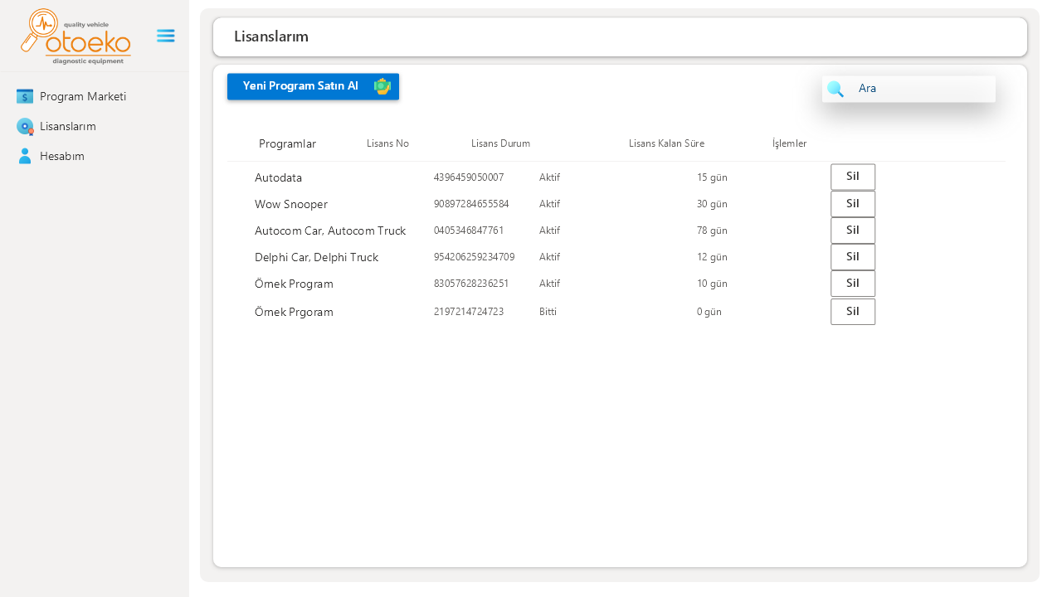Click license number 4396459050007
The image size is (1062, 597).
(469, 177)
